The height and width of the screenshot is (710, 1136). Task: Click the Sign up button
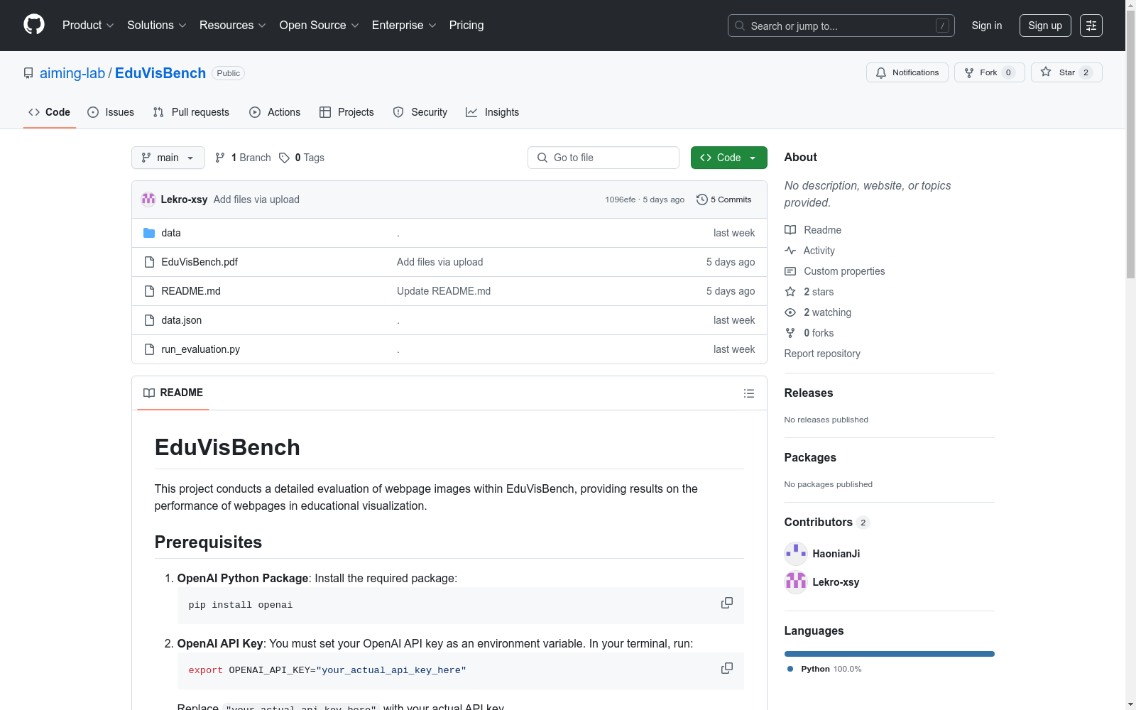(1045, 26)
